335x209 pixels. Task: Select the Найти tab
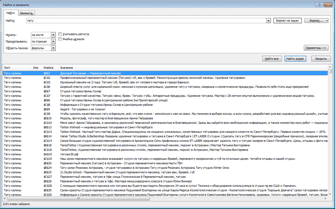[x=10, y=13]
